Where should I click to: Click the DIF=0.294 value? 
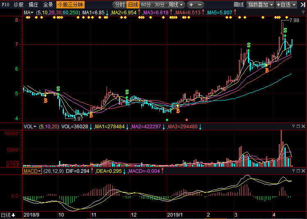[77, 171]
